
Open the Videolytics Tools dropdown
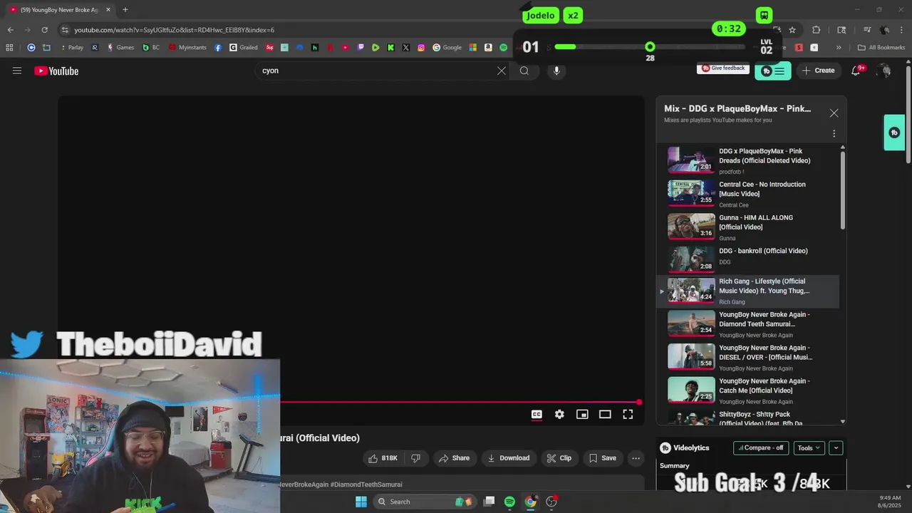pyautogui.click(x=809, y=448)
